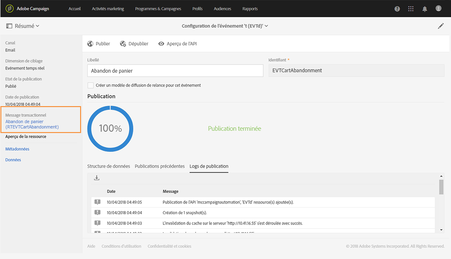Open Abandon de panier transactional message link
451x259 pixels.
pos(32,124)
